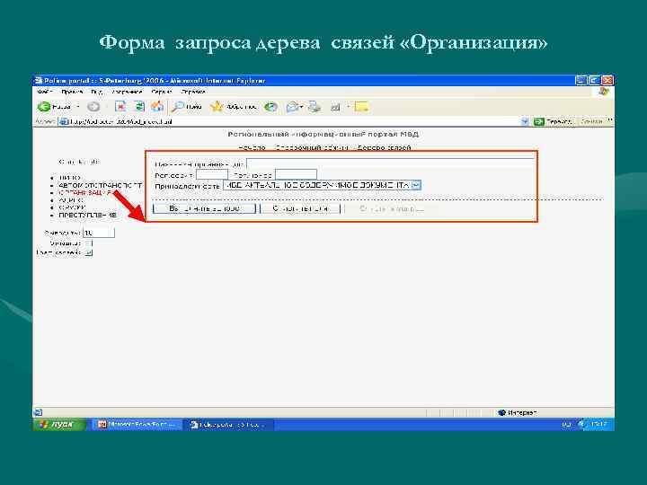
Task: Click the Начало navigation link
Action: click(252, 147)
